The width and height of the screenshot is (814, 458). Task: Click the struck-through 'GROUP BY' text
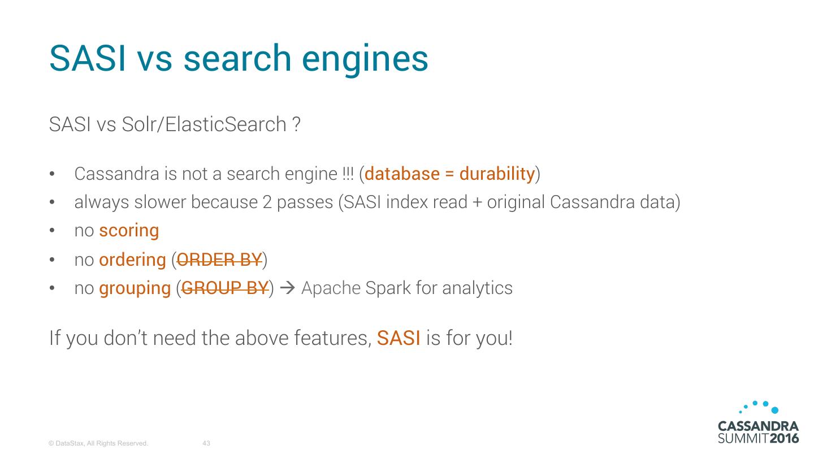click(x=225, y=288)
